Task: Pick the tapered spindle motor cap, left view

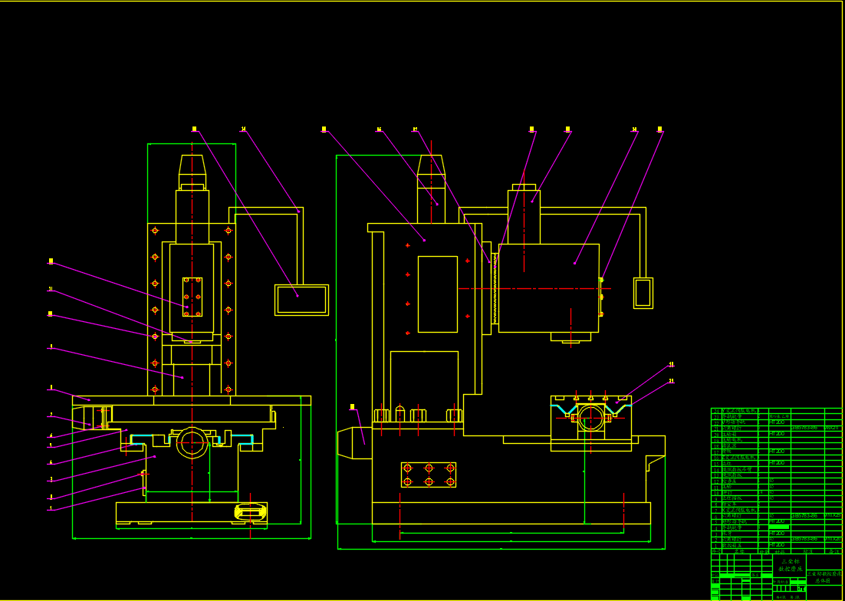Action: pos(192,164)
